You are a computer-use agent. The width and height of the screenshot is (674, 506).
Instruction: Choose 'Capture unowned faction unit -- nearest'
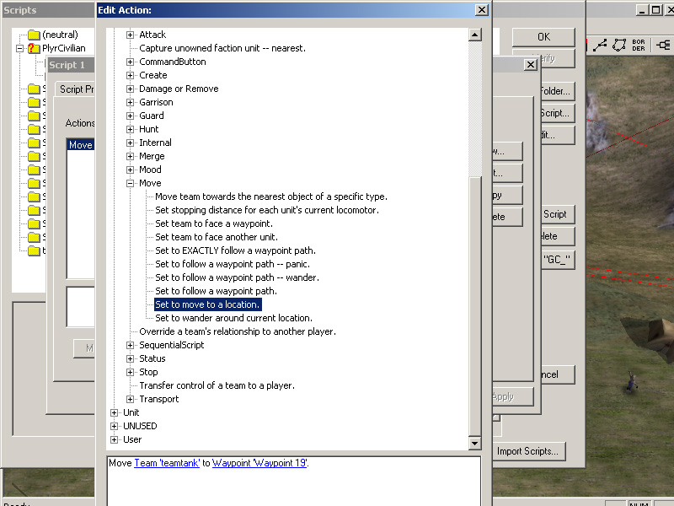click(222, 48)
